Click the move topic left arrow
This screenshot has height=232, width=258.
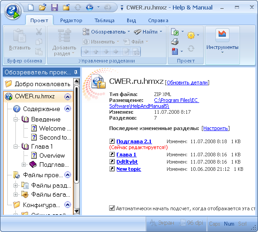tap(86, 52)
